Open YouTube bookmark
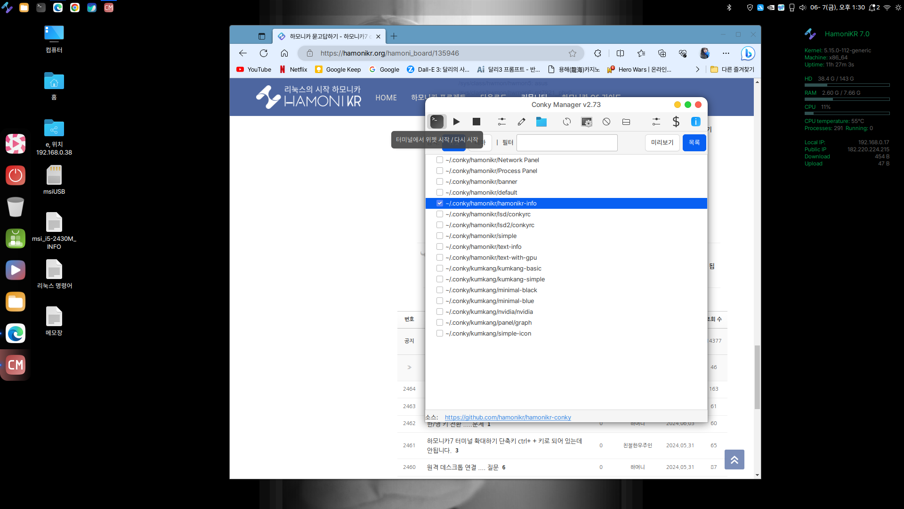 click(254, 69)
